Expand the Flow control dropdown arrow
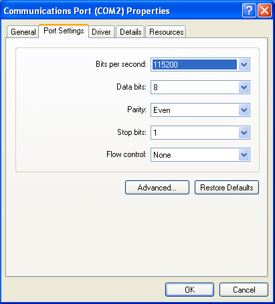275x304 pixels. 244,154
